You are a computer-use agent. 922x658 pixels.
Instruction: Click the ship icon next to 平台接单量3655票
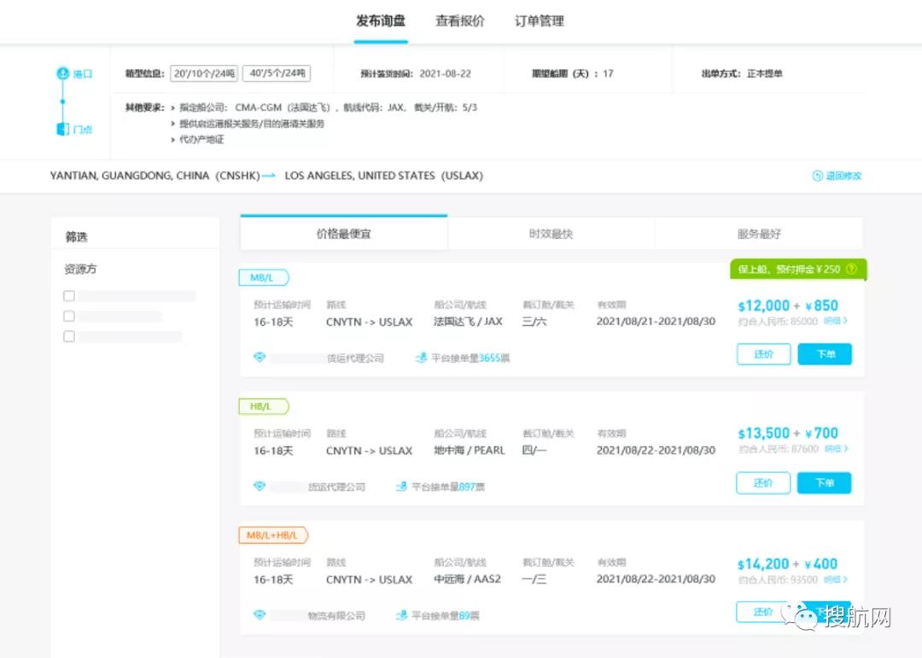click(421, 357)
